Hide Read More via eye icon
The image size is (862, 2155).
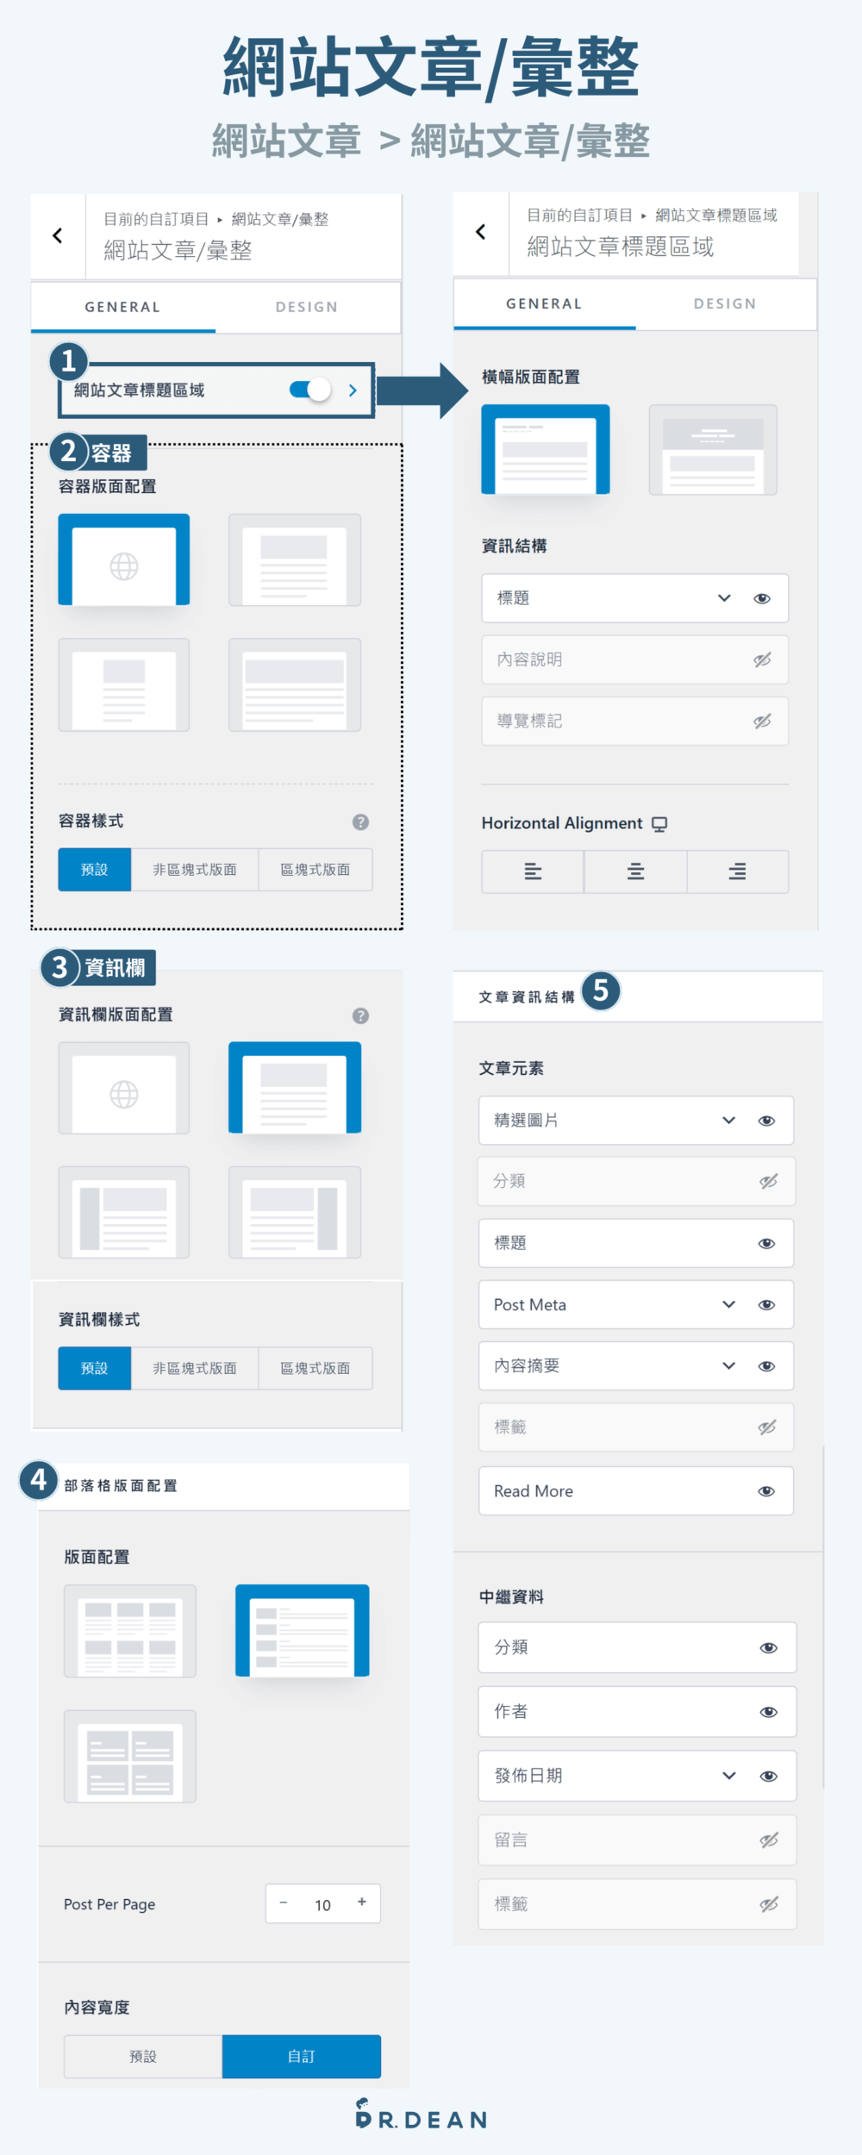(x=766, y=1491)
